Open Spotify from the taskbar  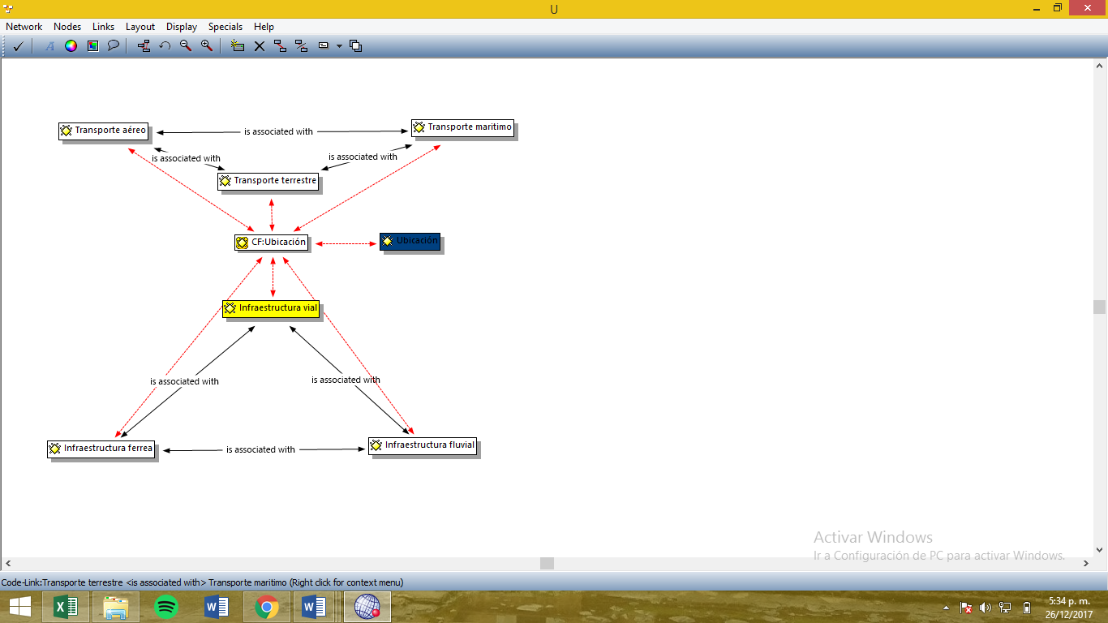click(x=166, y=606)
